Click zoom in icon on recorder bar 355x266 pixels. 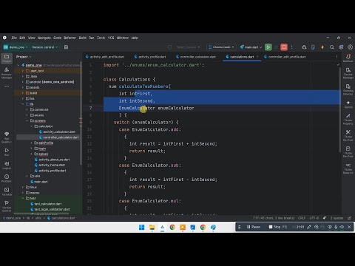click(317, 227)
